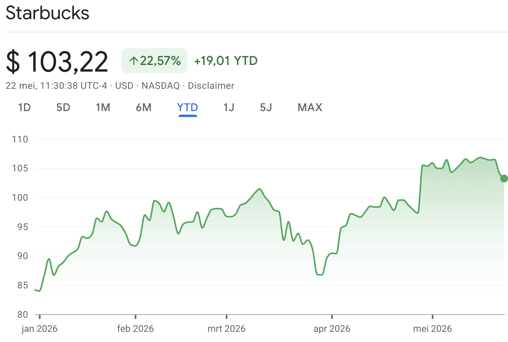Viewport: 508px width, 342px height.
Task: Open the 5J range tab
Action: click(266, 107)
